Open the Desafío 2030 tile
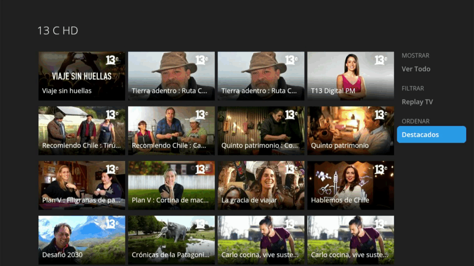 click(x=81, y=240)
